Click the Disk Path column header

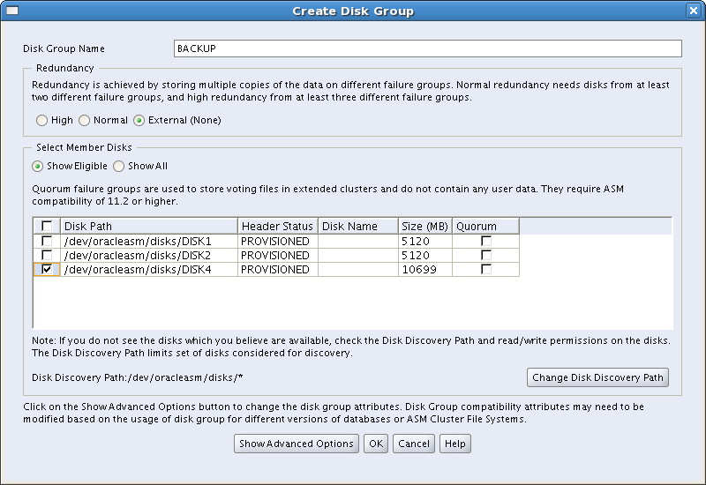(149, 226)
